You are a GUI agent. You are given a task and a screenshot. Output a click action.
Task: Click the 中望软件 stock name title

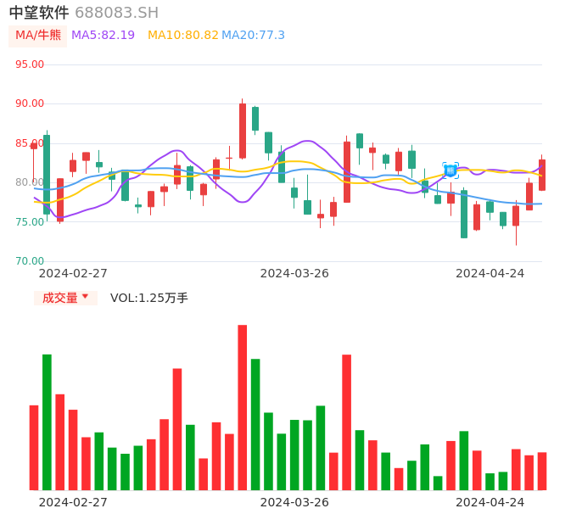coord(39,13)
